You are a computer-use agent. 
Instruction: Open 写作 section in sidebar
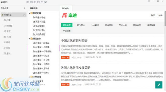click(x=7, y=48)
